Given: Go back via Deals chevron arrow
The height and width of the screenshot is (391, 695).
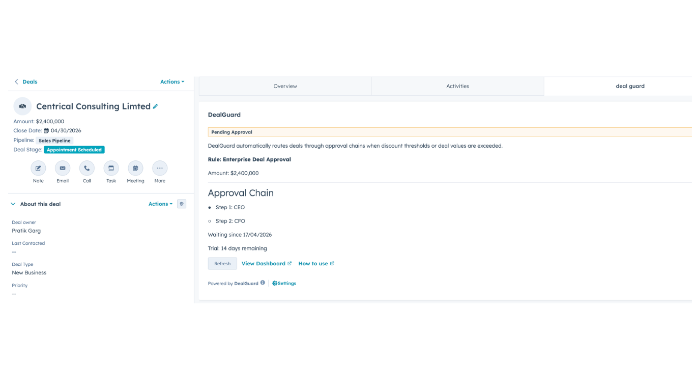Looking at the screenshot, I should (16, 81).
